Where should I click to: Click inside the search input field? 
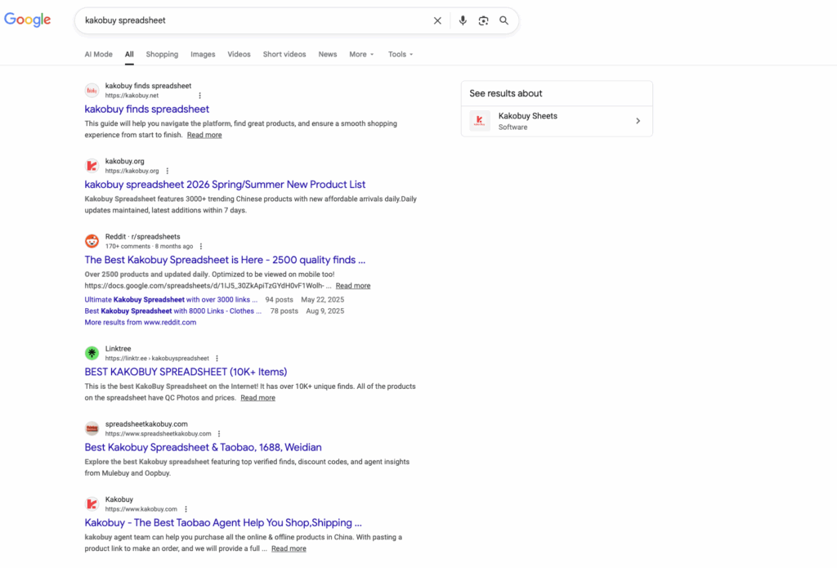point(245,20)
